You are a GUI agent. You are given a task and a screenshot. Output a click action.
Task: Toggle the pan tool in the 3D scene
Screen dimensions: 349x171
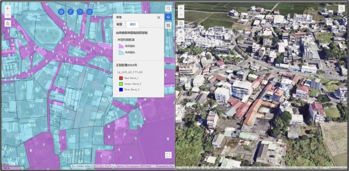[181, 31]
